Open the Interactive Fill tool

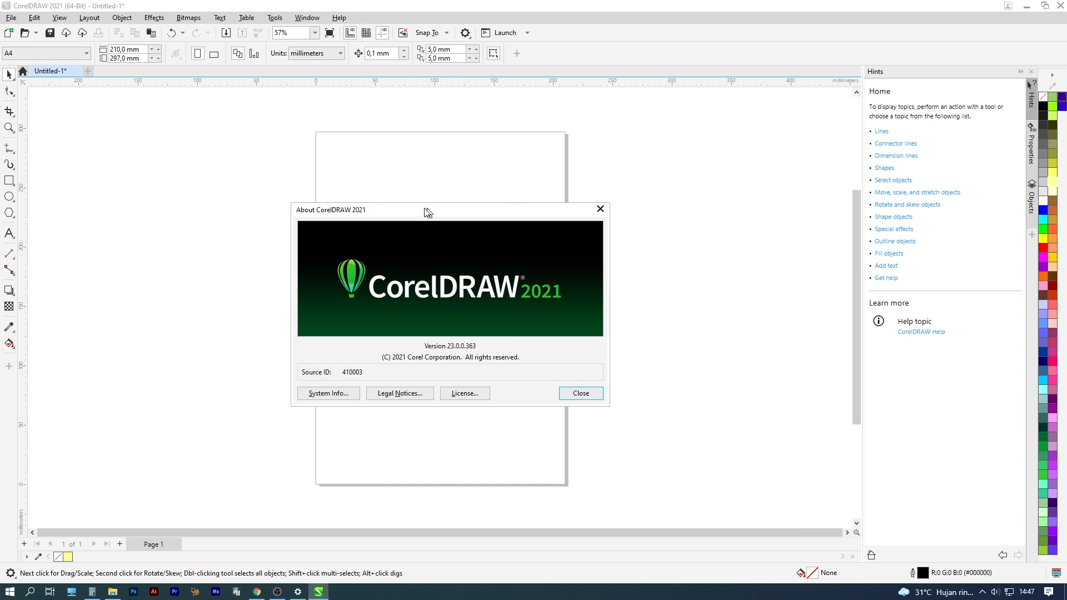pos(9,344)
